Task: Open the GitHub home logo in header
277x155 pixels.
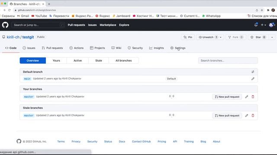Action: [x=5, y=25]
